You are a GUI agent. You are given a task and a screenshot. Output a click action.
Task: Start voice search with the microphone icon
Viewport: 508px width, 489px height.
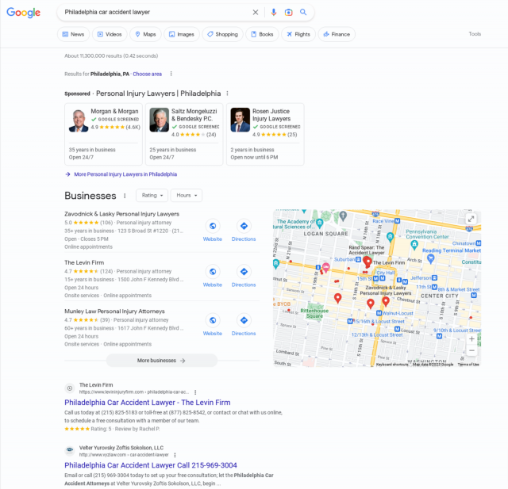[273, 13]
